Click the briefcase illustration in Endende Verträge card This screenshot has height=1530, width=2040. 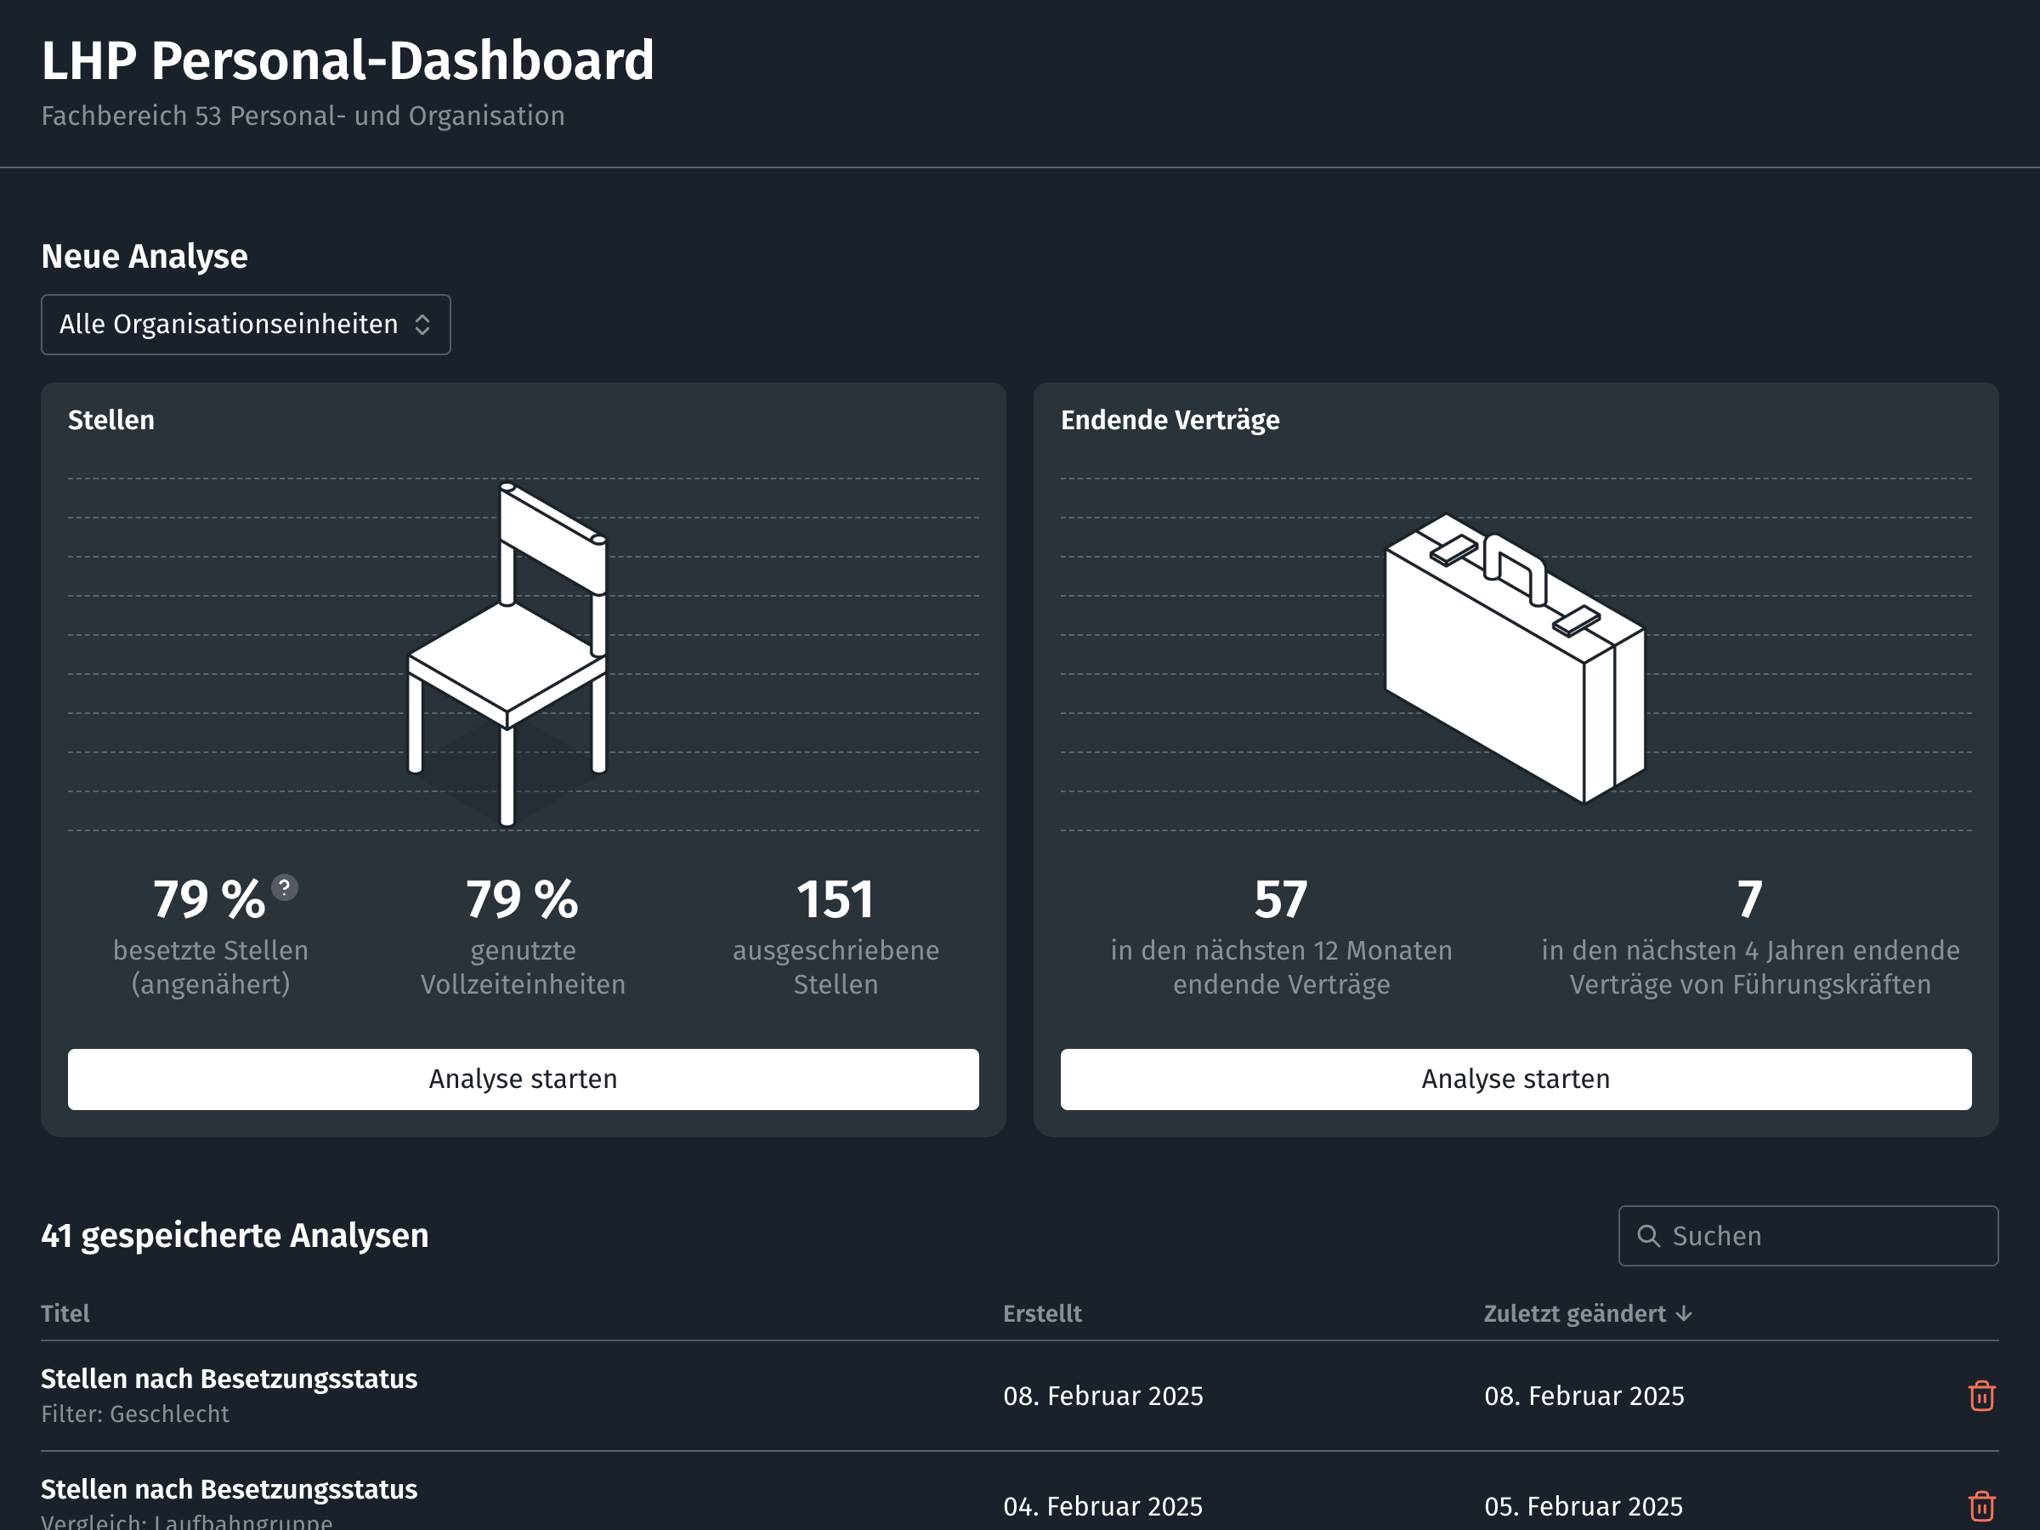pyautogui.click(x=1515, y=658)
